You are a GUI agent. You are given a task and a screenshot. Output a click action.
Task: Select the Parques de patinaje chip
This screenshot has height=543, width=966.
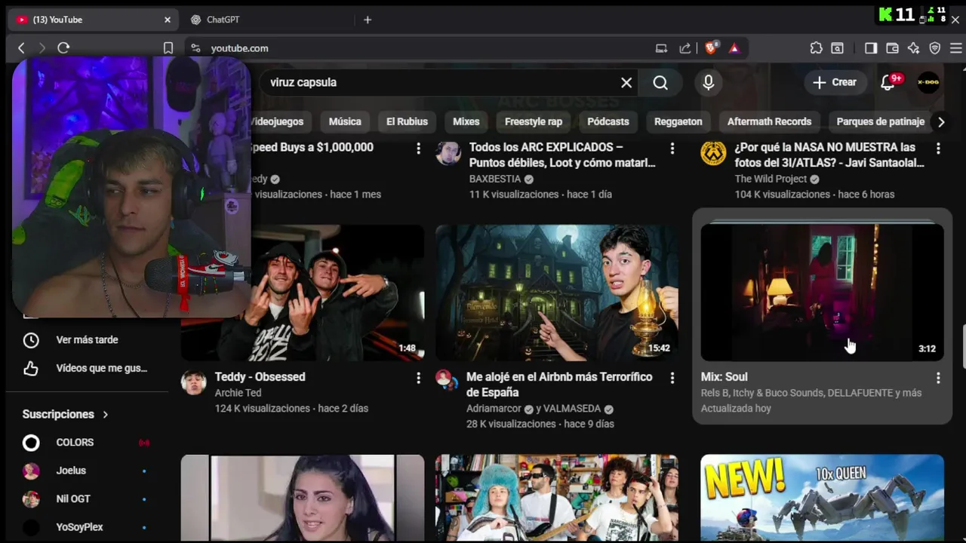click(x=880, y=121)
